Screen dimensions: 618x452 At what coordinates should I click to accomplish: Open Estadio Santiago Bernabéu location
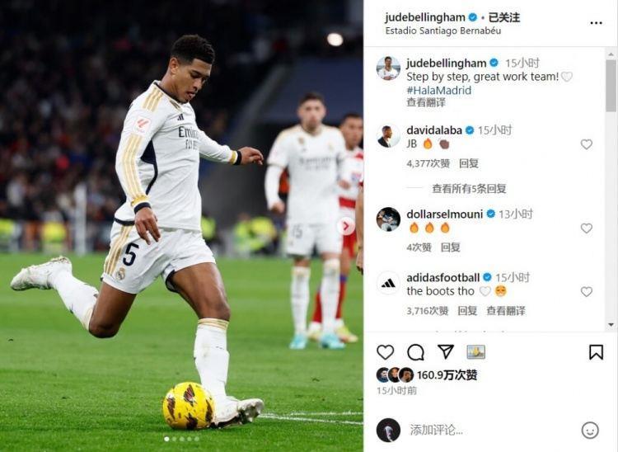click(x=443, y=31)
